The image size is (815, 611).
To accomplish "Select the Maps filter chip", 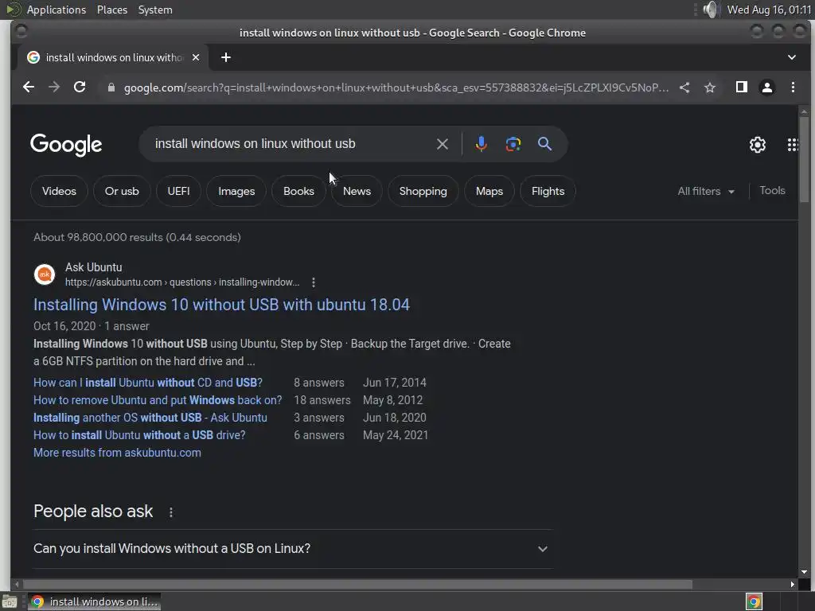I will [489, 191].
